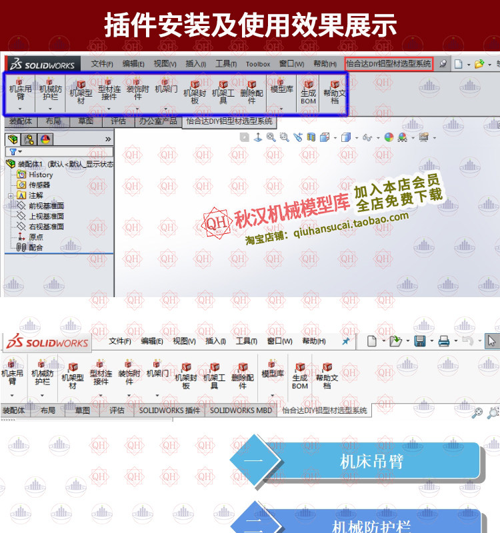Click the Section View icon in upper view toolbar
This screenshot has height=533, width=500.
[x=311, y=137]
